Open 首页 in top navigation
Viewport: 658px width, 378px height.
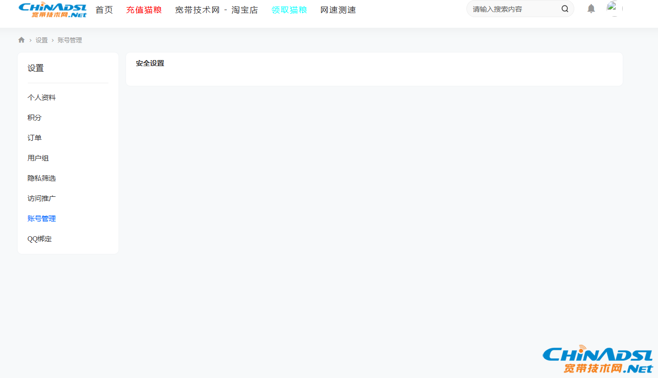[104, 10]
